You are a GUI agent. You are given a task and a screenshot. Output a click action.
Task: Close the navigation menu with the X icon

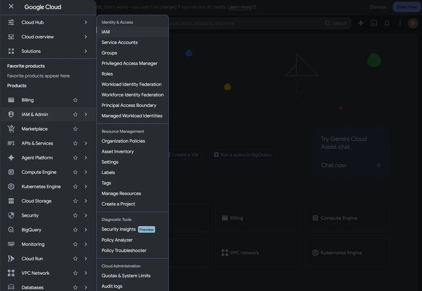[x=11, y=7]
